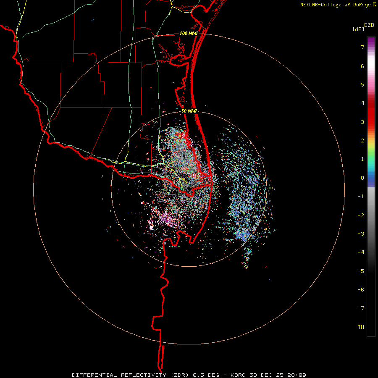Click the 0 value on the color scale
The image size is (378, 378).
tap(362, 178)
